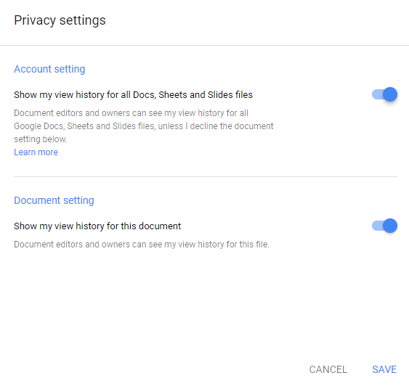Click the divider between Account and Document sections
The height and width of the screenshot is (386, 409).
[206, 176]
